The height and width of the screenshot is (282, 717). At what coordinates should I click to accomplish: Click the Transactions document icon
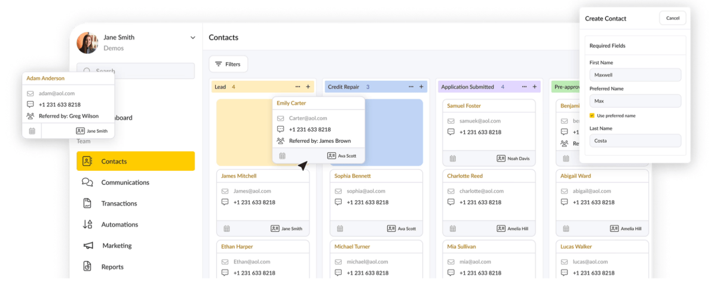[87, 204]
